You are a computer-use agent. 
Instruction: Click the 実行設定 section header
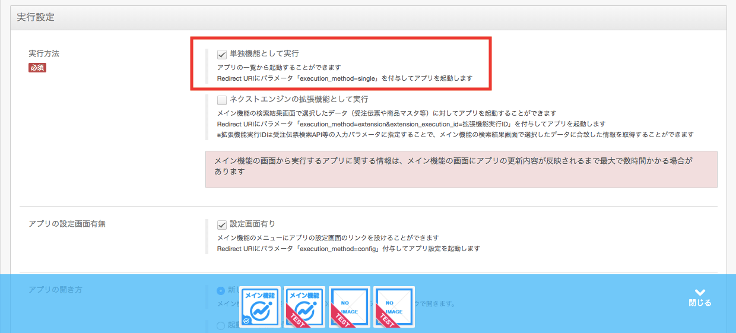click(x=36, y=17)
